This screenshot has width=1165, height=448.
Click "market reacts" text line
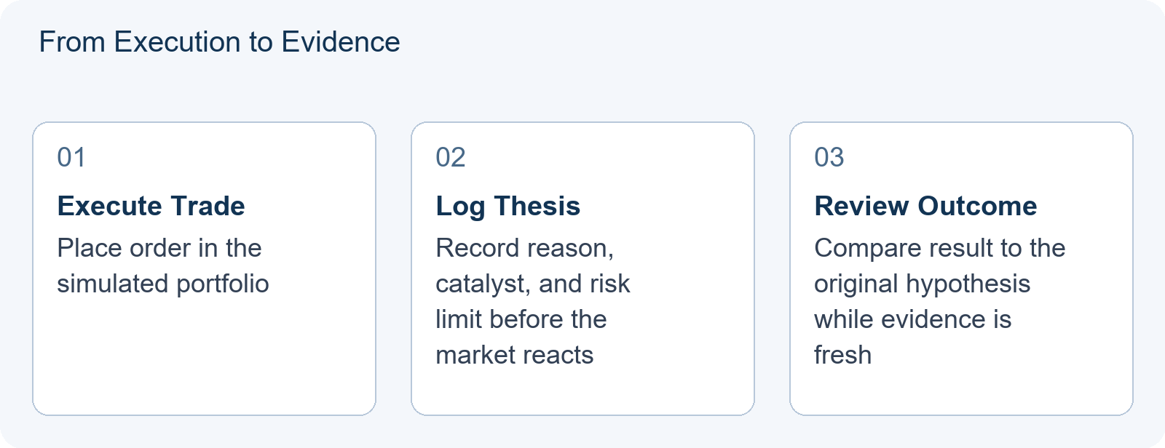(515, 355)
